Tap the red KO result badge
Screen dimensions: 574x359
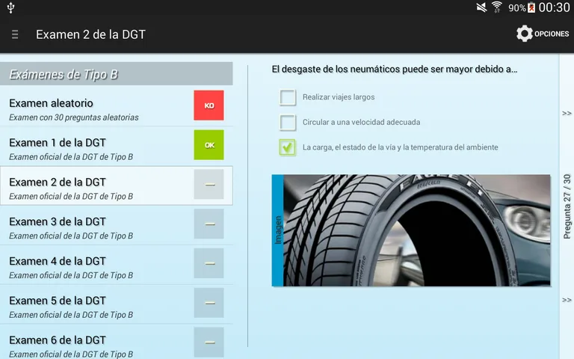(x=209, y=105)
